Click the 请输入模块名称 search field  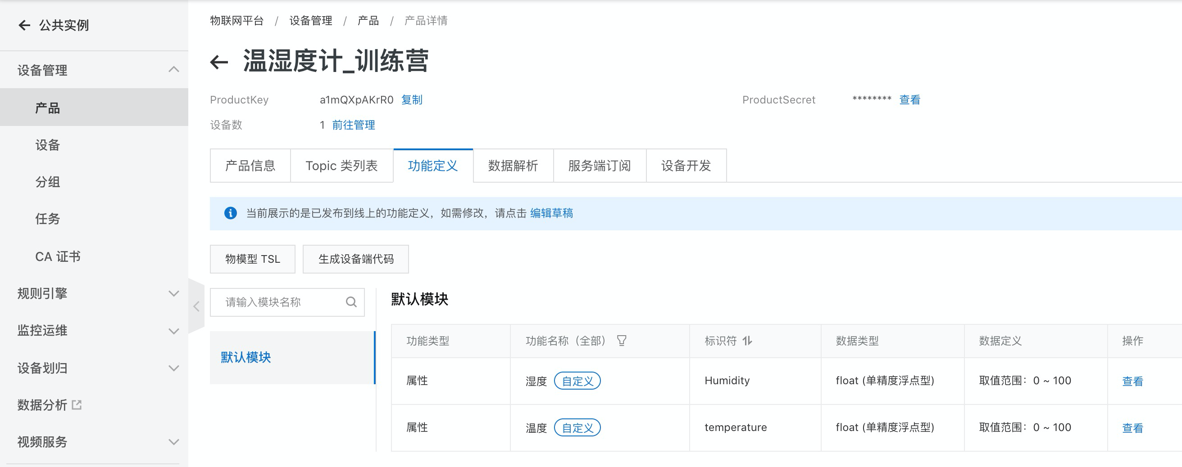[287, 302]
